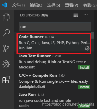
Task: Select the C/C++ Compile Run extension title
Action: coord(38,75)
